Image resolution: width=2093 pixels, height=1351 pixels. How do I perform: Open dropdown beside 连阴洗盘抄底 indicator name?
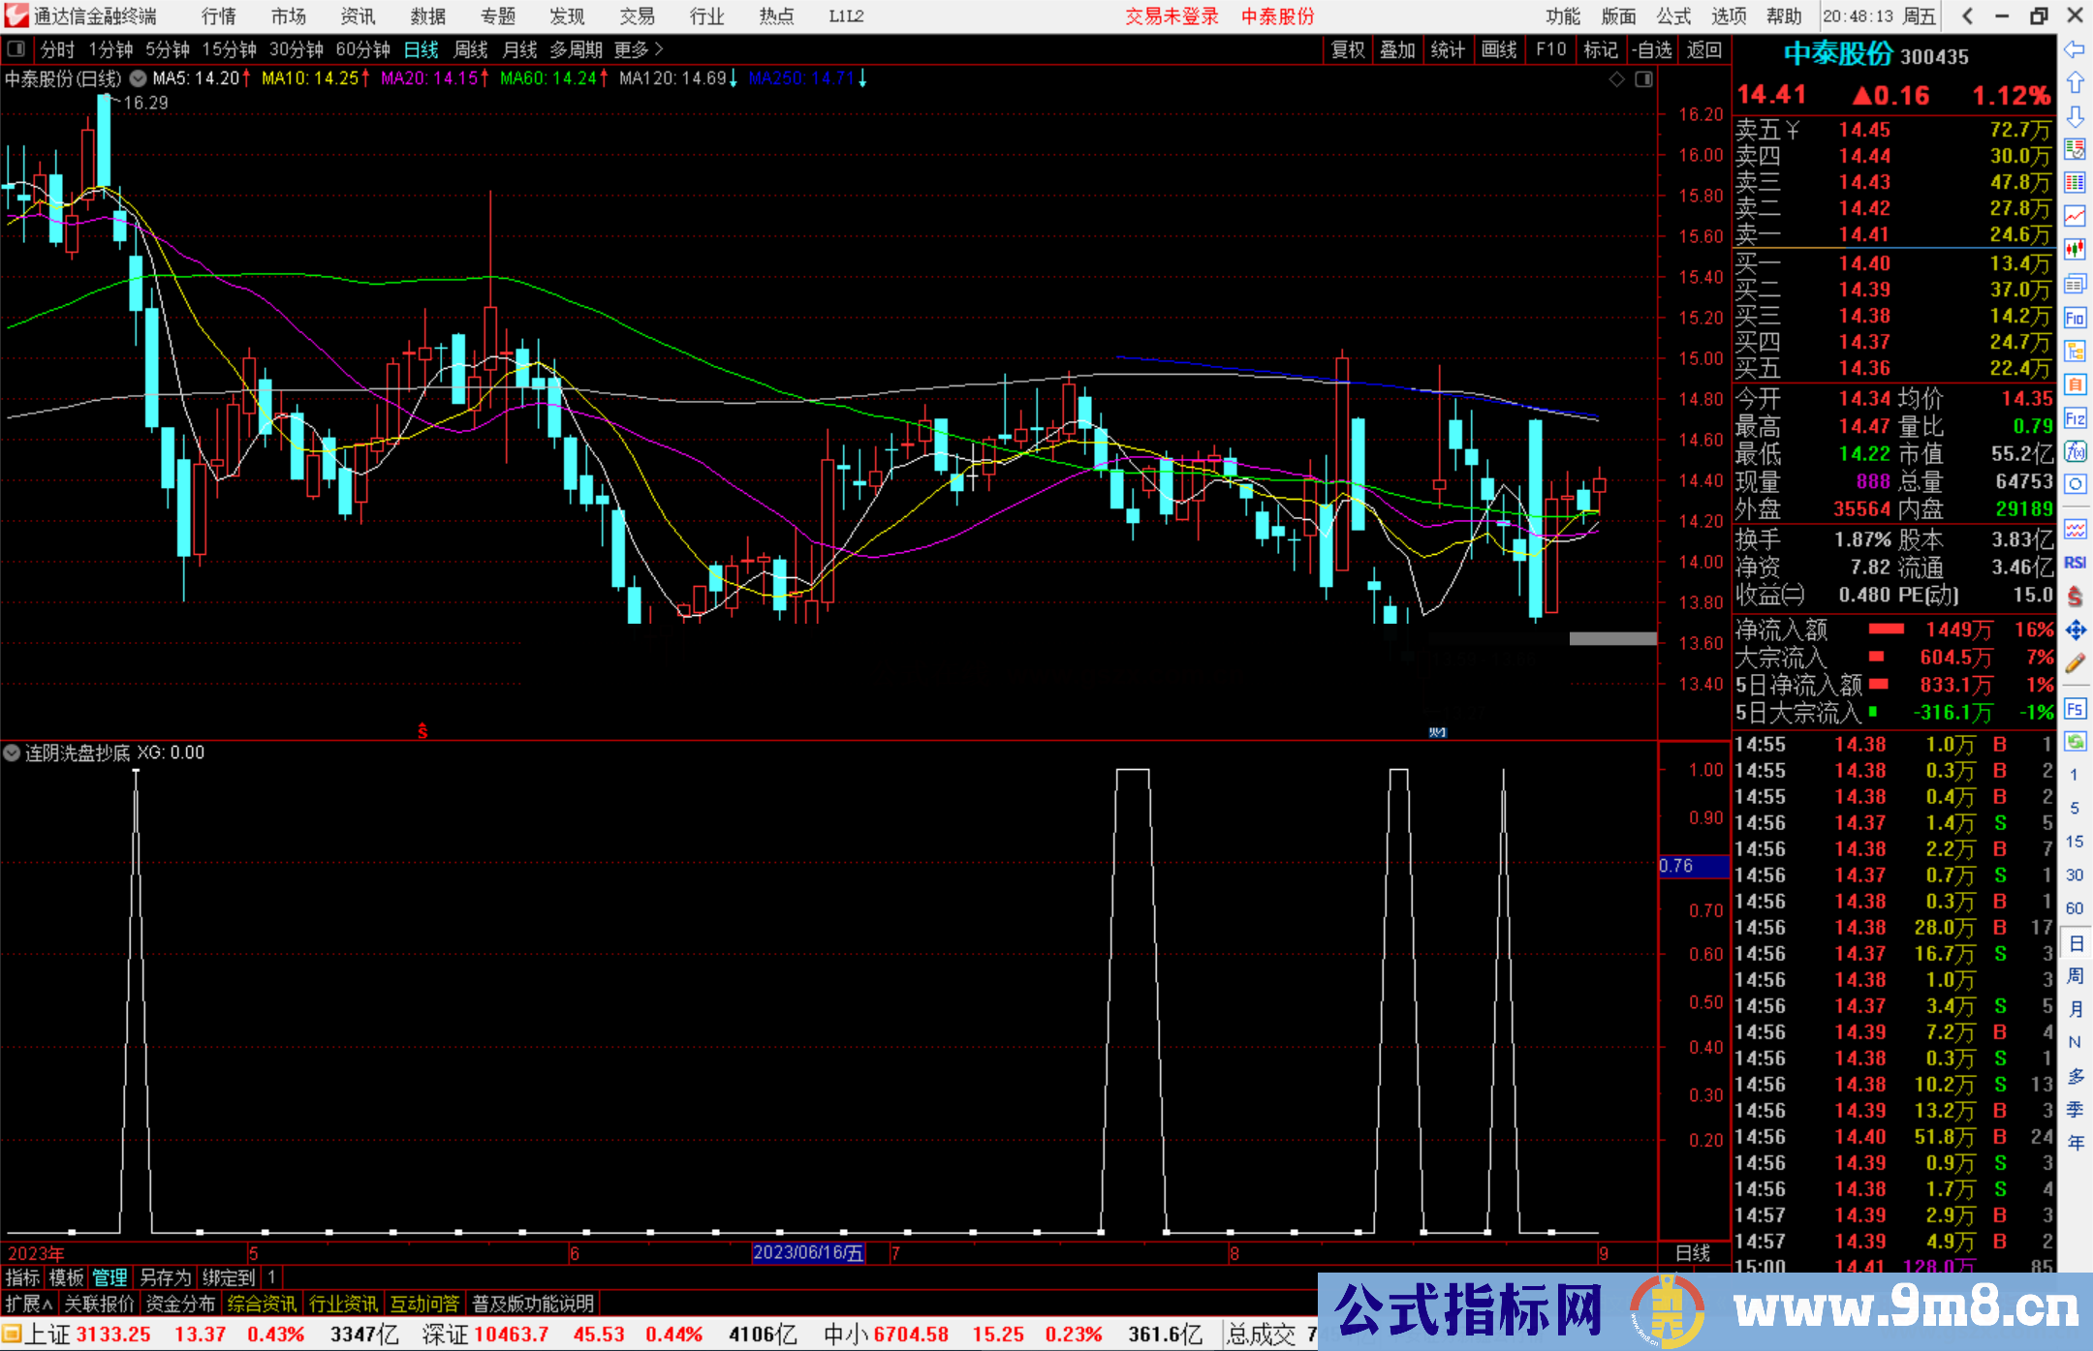click(x=12, y=752)
